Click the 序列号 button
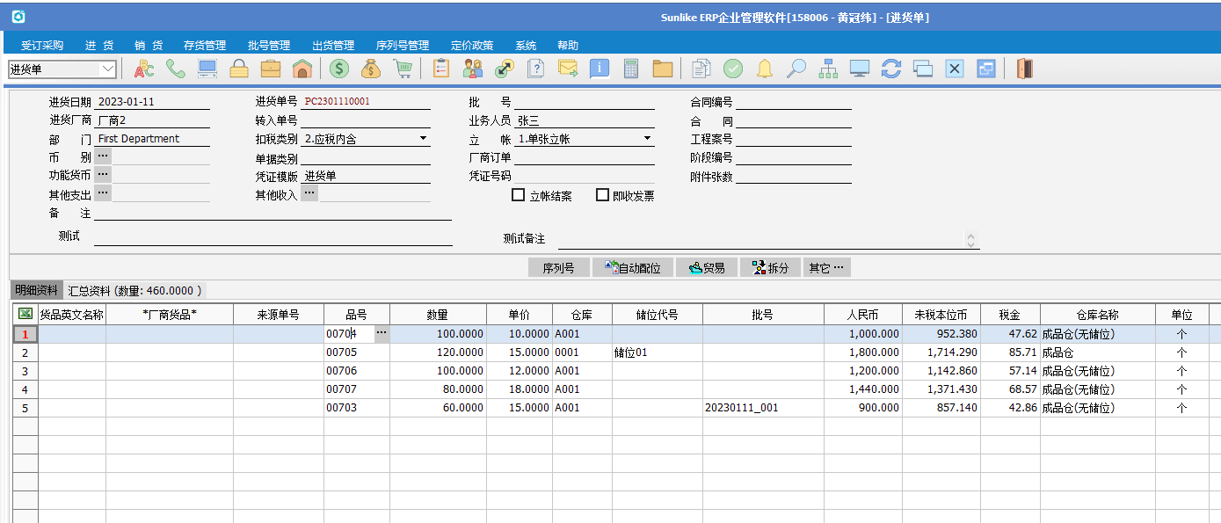Image resolution: width=1221 pixels, height=523 pixels. (558, 268)
